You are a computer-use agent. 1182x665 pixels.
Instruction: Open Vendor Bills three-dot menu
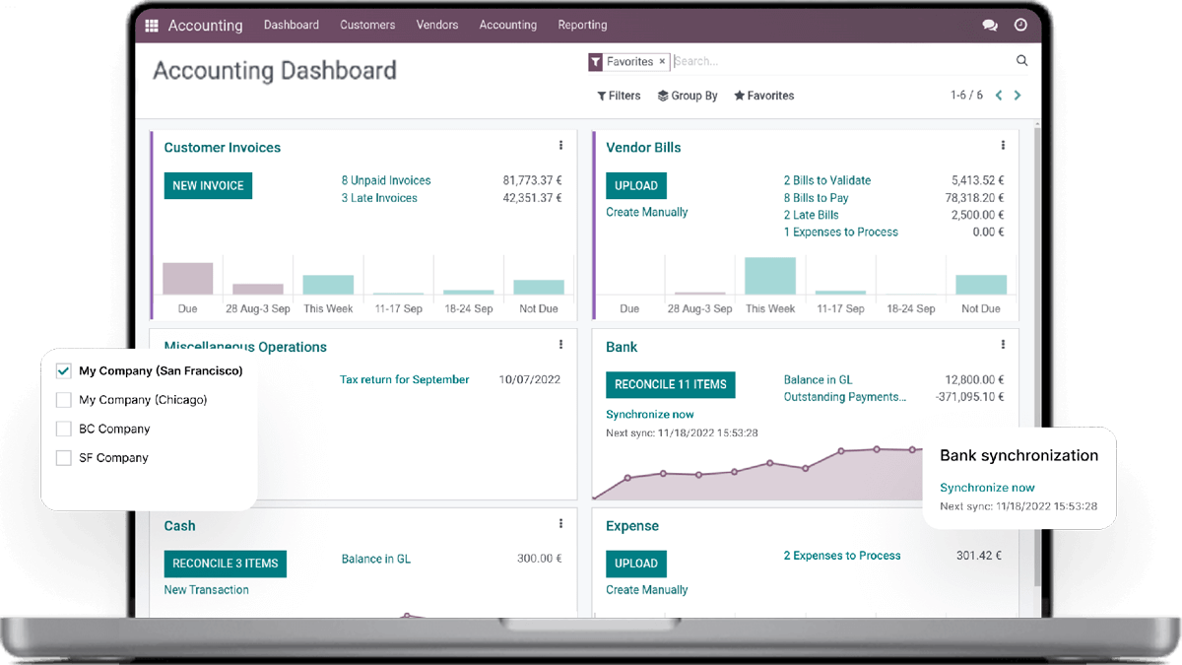(x=1003, y=146)
